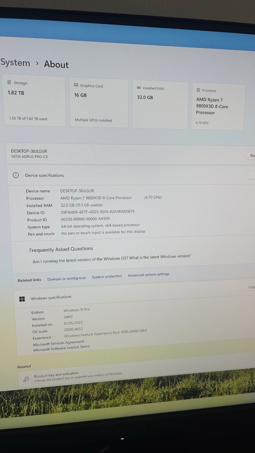The image size is (255, 453).
Task: Click the Windows logo icon beside Windows specifications
Action: point(22,299)
